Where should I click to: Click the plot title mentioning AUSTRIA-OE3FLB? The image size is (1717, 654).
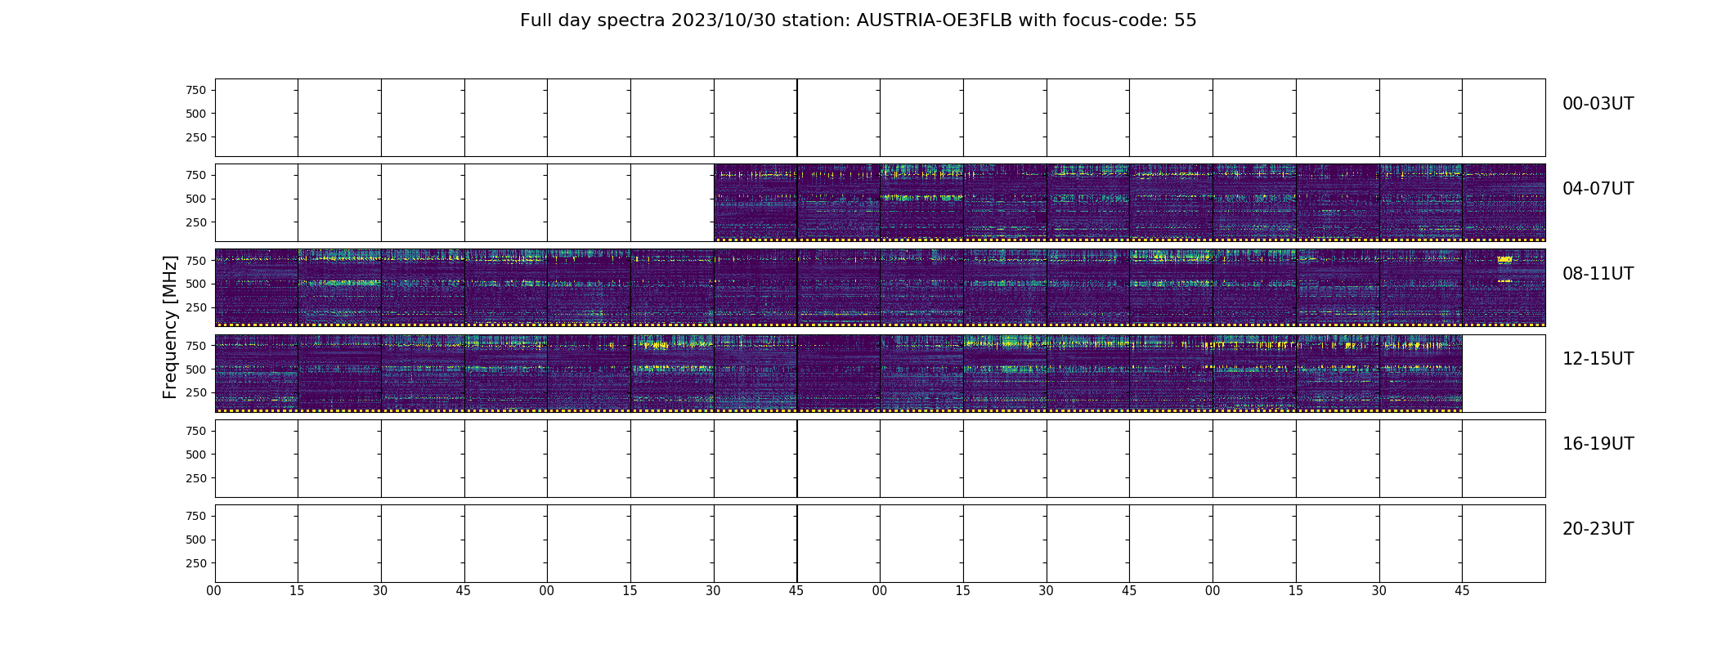point(858,20)
